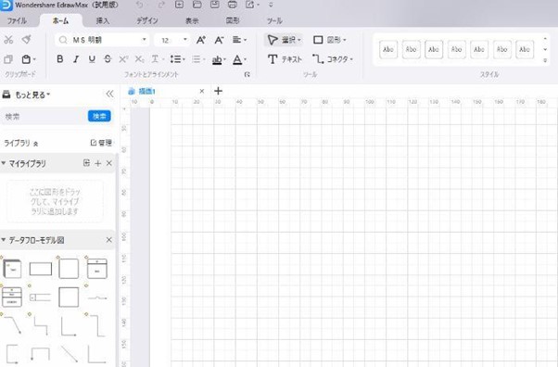Image resolution: width=558 pixels, height=367 pixels.
Task: Click the import icon in マイライブラリ
Action: tap(86, 163)
